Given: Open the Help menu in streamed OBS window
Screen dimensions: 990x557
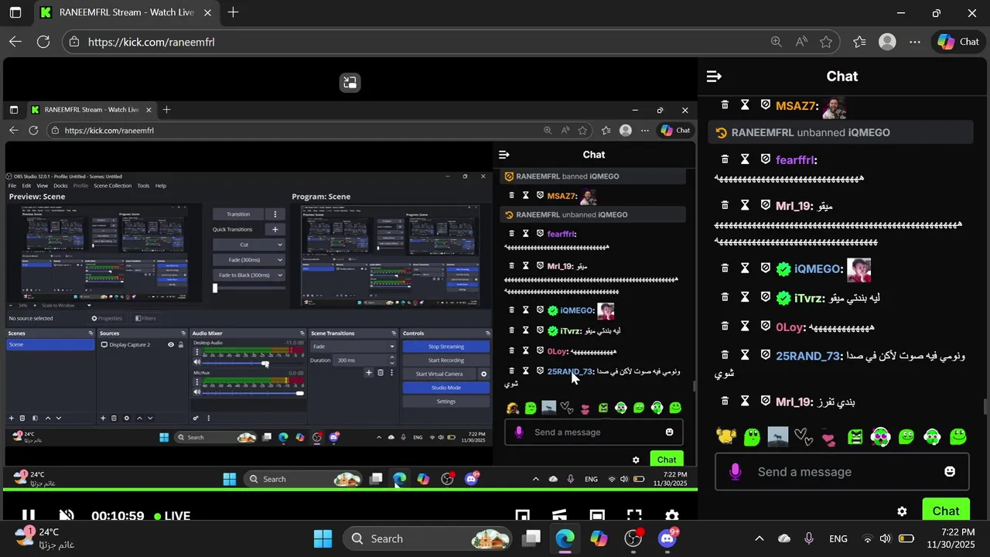Looking at the screenshot, I should pyautogui.click(x=161, y=186).
